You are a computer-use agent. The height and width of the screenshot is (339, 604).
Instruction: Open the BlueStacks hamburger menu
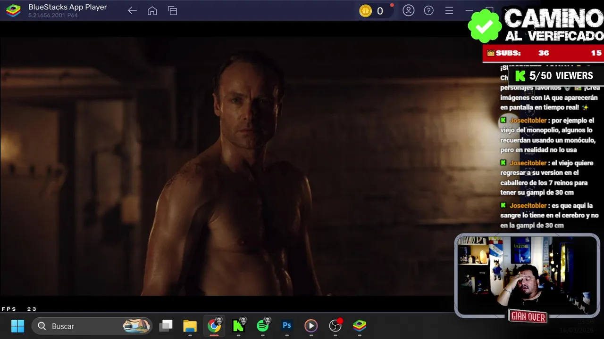pyautogui.click(x=449, y=10)
